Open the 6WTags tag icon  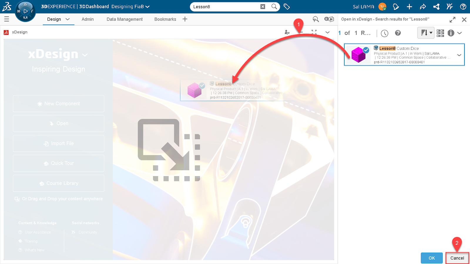click(x=287, y=6)
